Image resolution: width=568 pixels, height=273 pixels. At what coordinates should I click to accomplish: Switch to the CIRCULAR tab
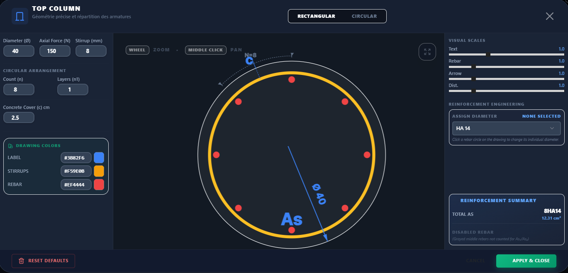tap(364, 16)
